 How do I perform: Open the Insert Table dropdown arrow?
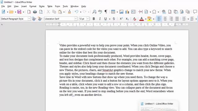117,12
